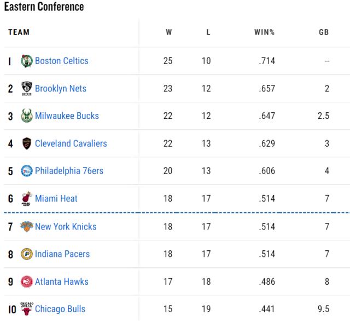350x321 pixels.
Task: Visit the New York Knicks team page
Action: [66, 226]
